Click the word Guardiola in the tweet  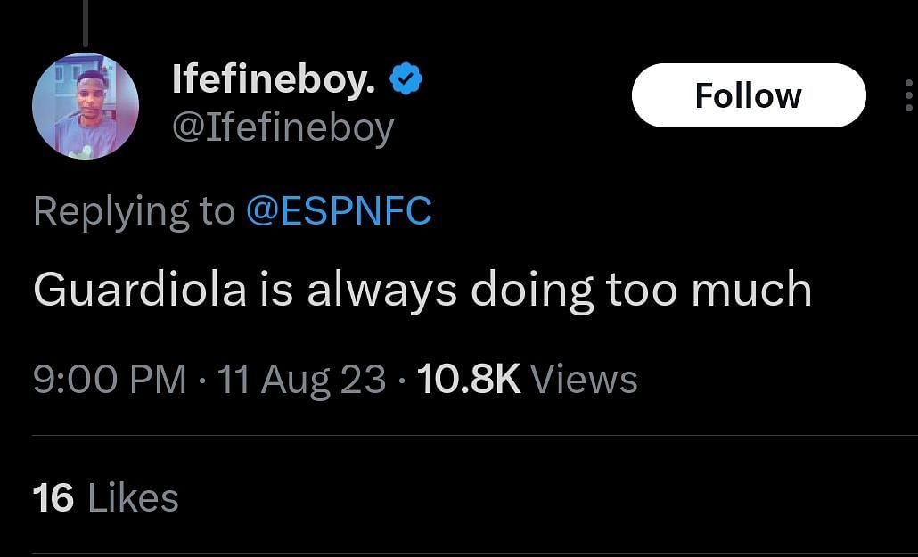point(140,290)
